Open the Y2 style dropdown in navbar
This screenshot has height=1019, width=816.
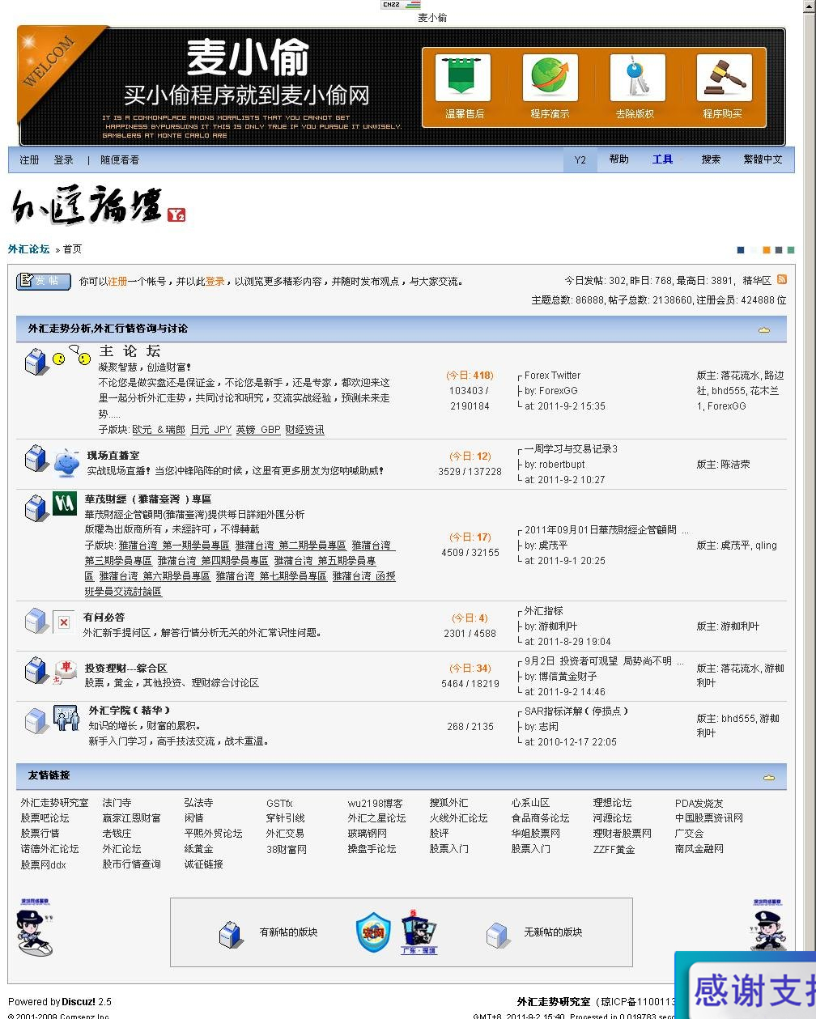pos(580,159)
